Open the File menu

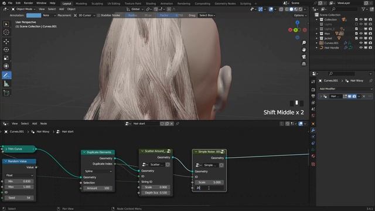tap(10, 3)
